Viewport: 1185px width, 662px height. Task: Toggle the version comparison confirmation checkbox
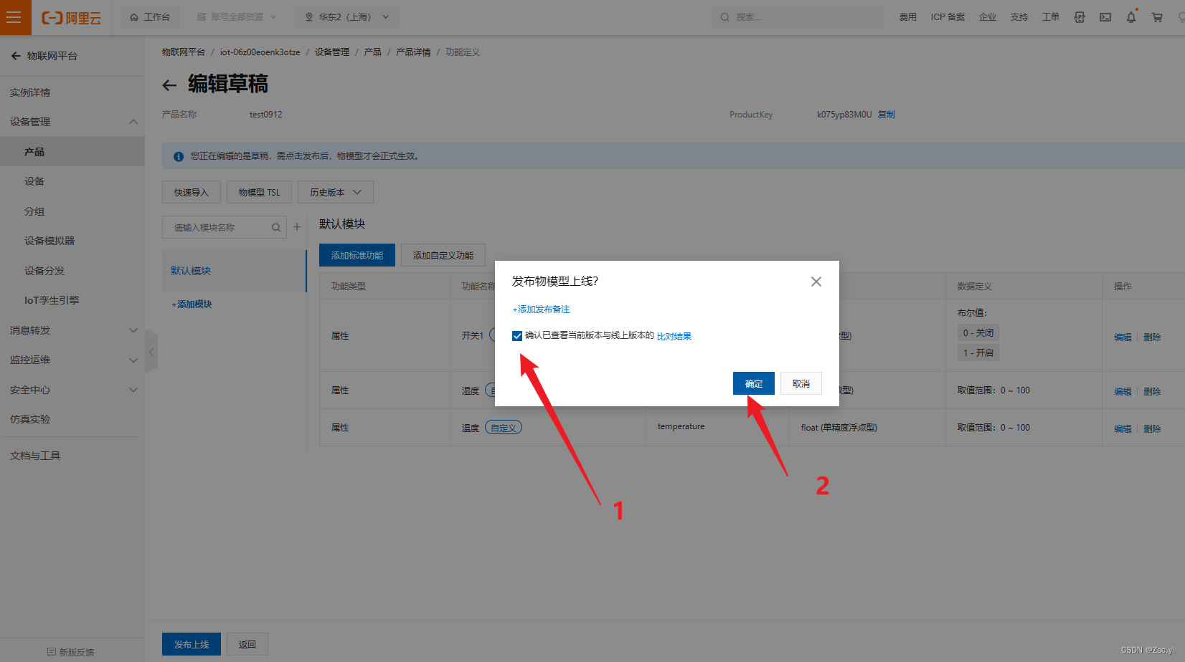pyautogui.click(x=517, y=336)
